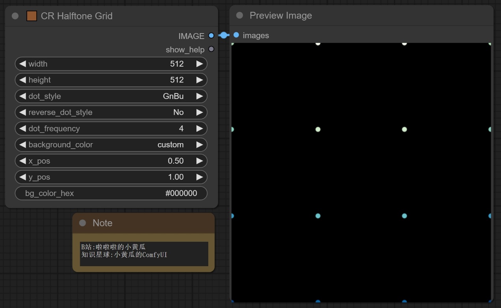
Task: Collapse the Note node using its gray dot
Action: click(82, 223)
